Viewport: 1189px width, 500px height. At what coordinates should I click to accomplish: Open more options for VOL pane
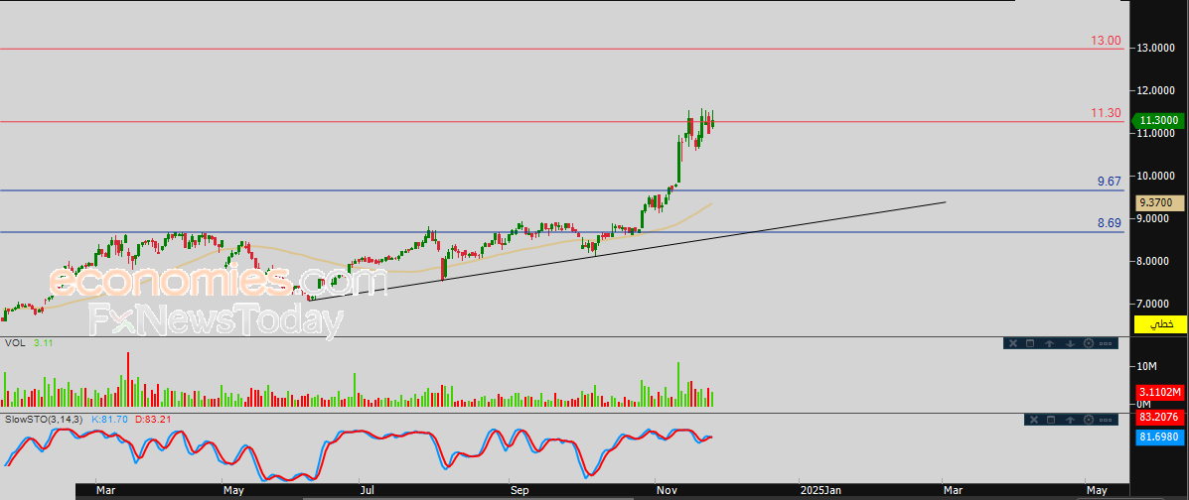point(1106,343)
